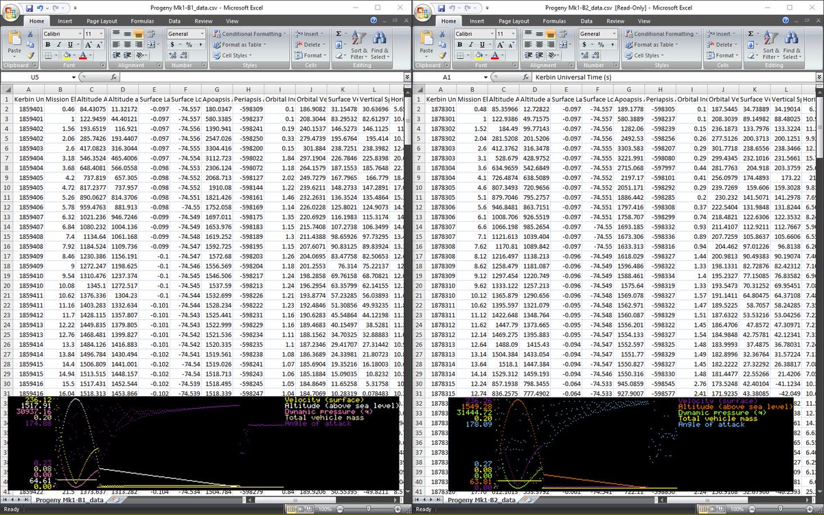This screenshot has height=515, width=824.
Task: Open General number format dropdown in Mk1-B2 window
Action: point(615,34)
